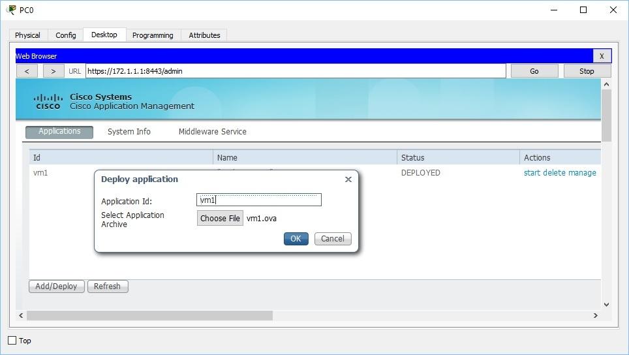Open the Physical tab
Viewport: 629px width, 355px height.
[x=27, y=35]
